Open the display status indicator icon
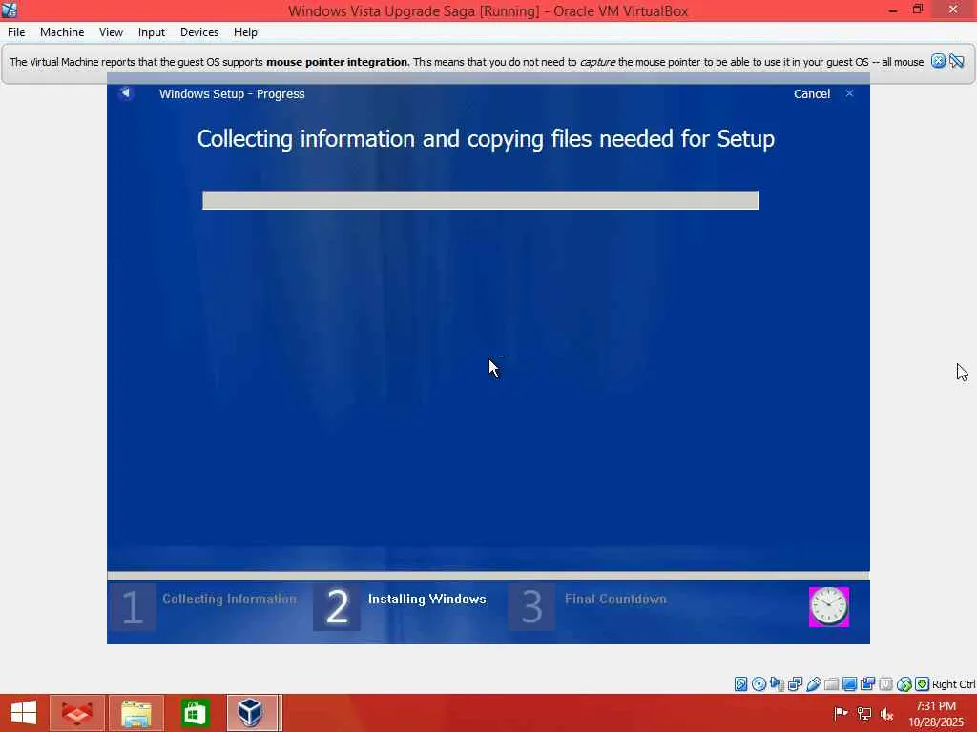The image size is (977, 732). coord(849,684)
